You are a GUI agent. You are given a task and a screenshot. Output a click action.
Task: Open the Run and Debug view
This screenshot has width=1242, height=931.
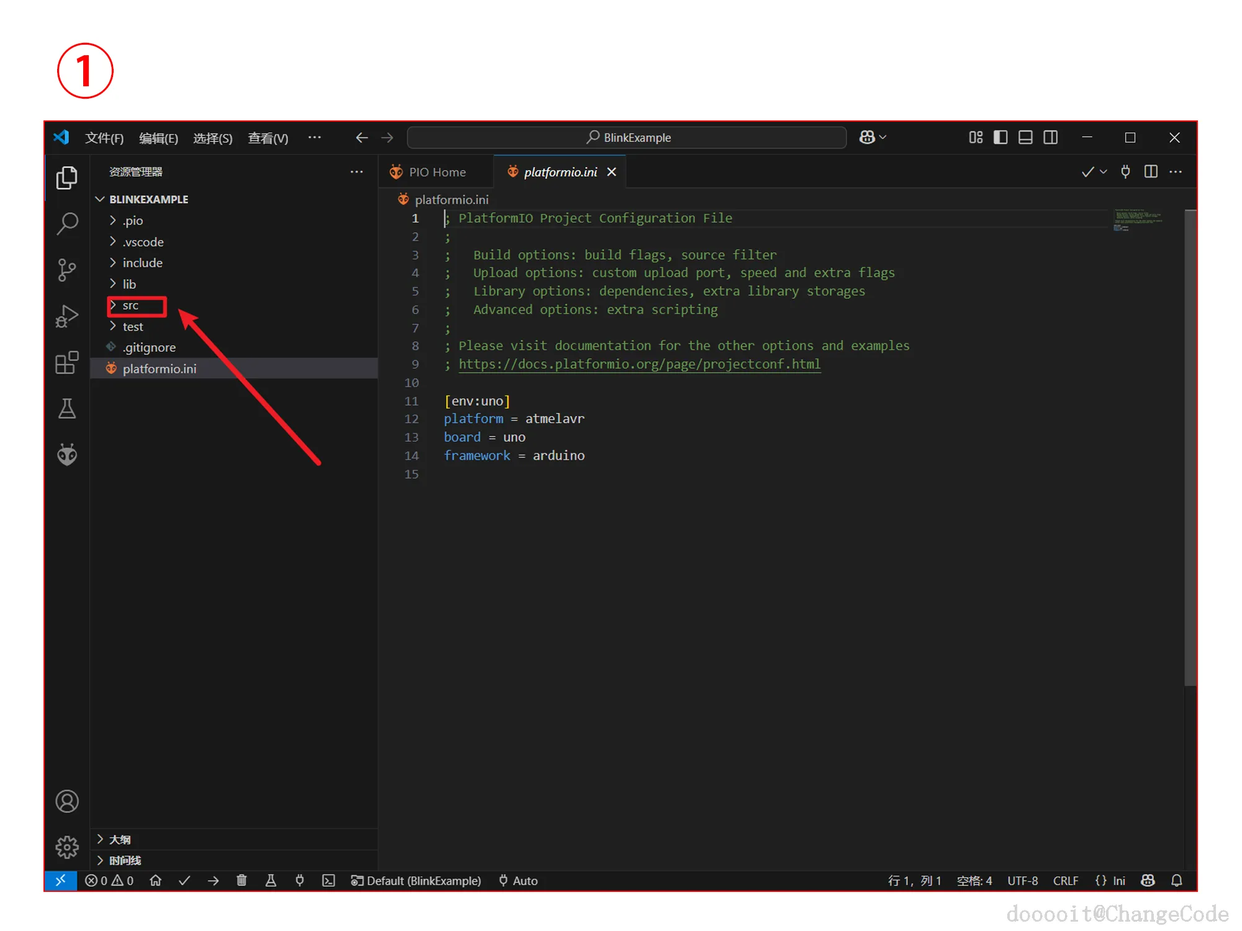click(67, 317)
